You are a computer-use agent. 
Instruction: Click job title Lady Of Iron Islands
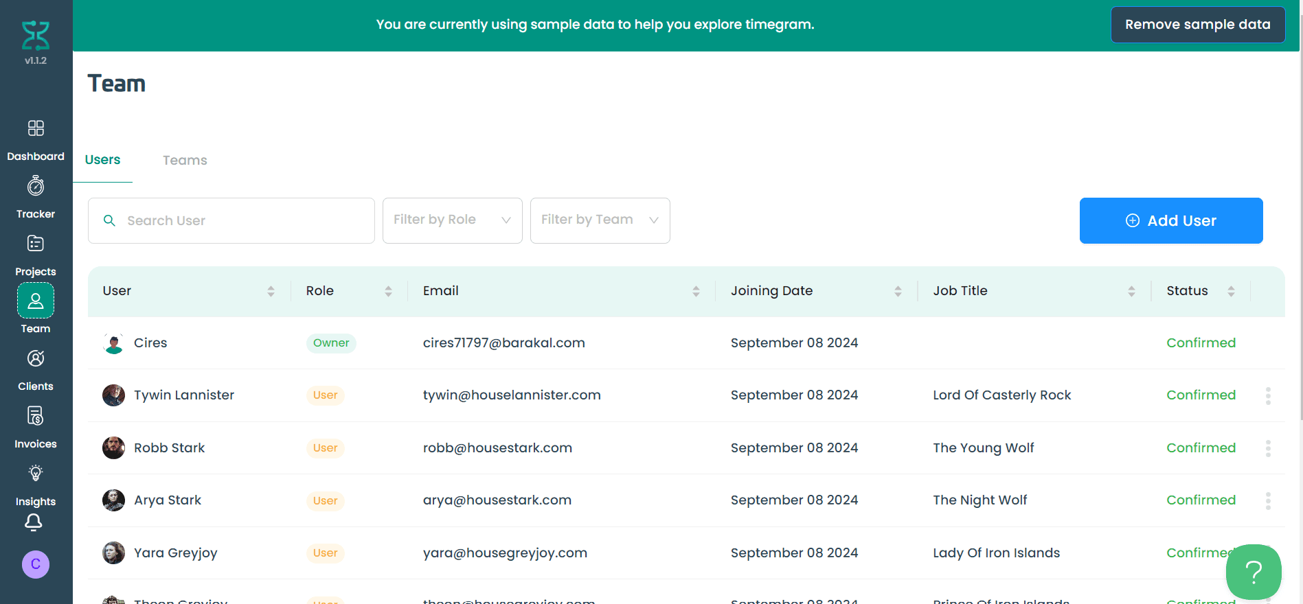997,553
